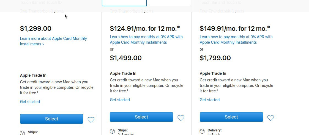Image resolution: width=309 pixels, height=135 pixels.
Task: Click the Delivery box icon for the $1,799.00 model
Action: tap(202, 131)
